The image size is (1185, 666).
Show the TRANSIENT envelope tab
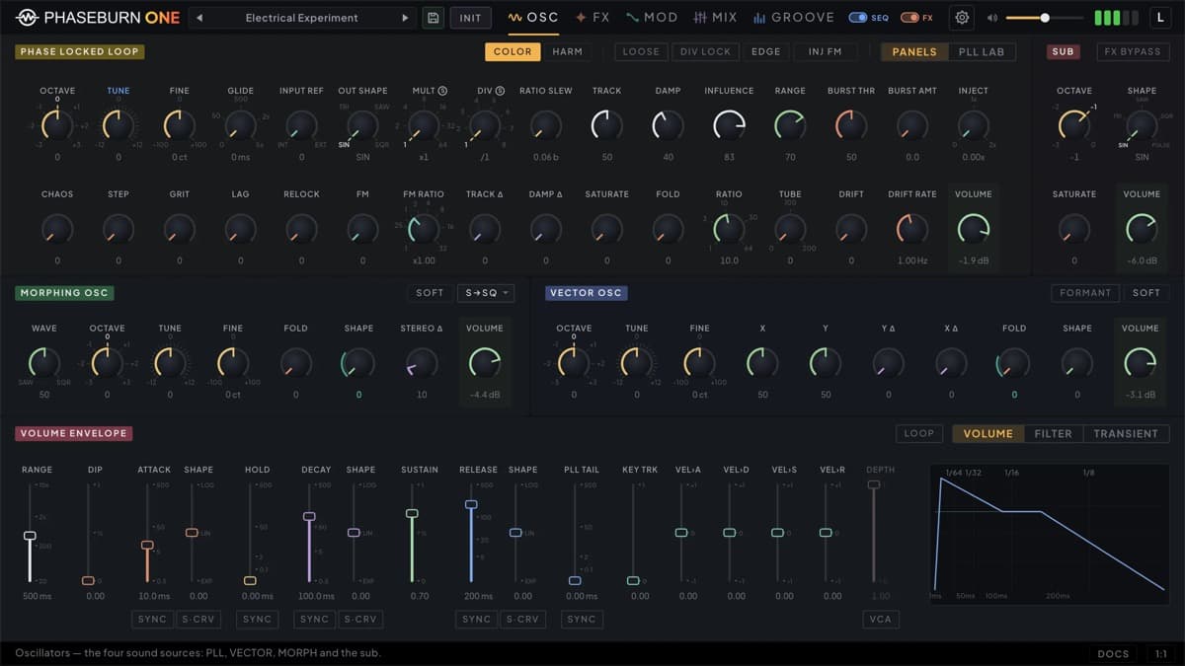[1126, 433]
